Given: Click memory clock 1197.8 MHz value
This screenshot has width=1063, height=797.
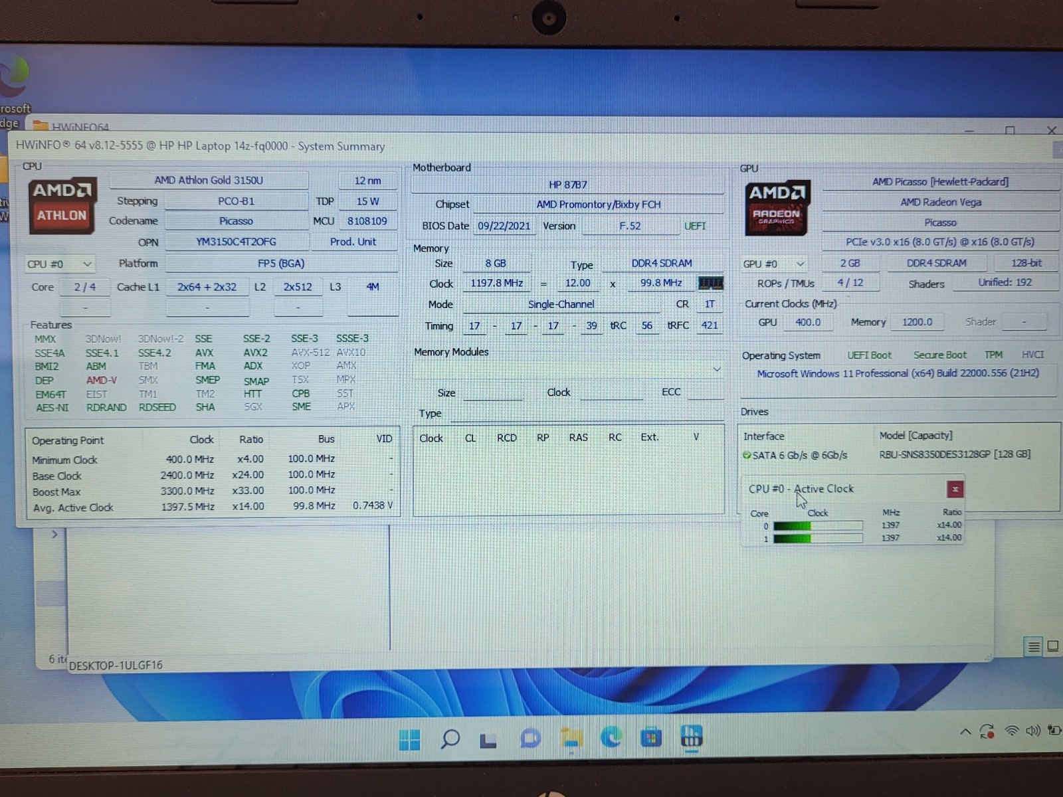Looking at the screenshot, I should pyautogui.click(x=497, y=283).
